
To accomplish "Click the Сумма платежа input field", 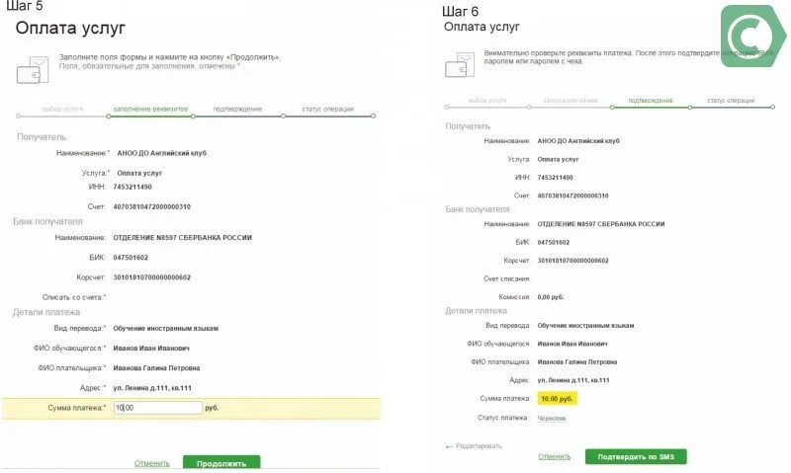I will coord(158,408).
